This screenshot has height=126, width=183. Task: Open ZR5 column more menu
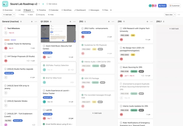151,21
